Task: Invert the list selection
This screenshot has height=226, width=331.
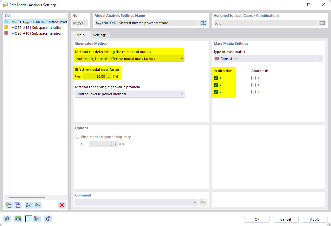Action: pyautogui.click(x=37, y=205)
